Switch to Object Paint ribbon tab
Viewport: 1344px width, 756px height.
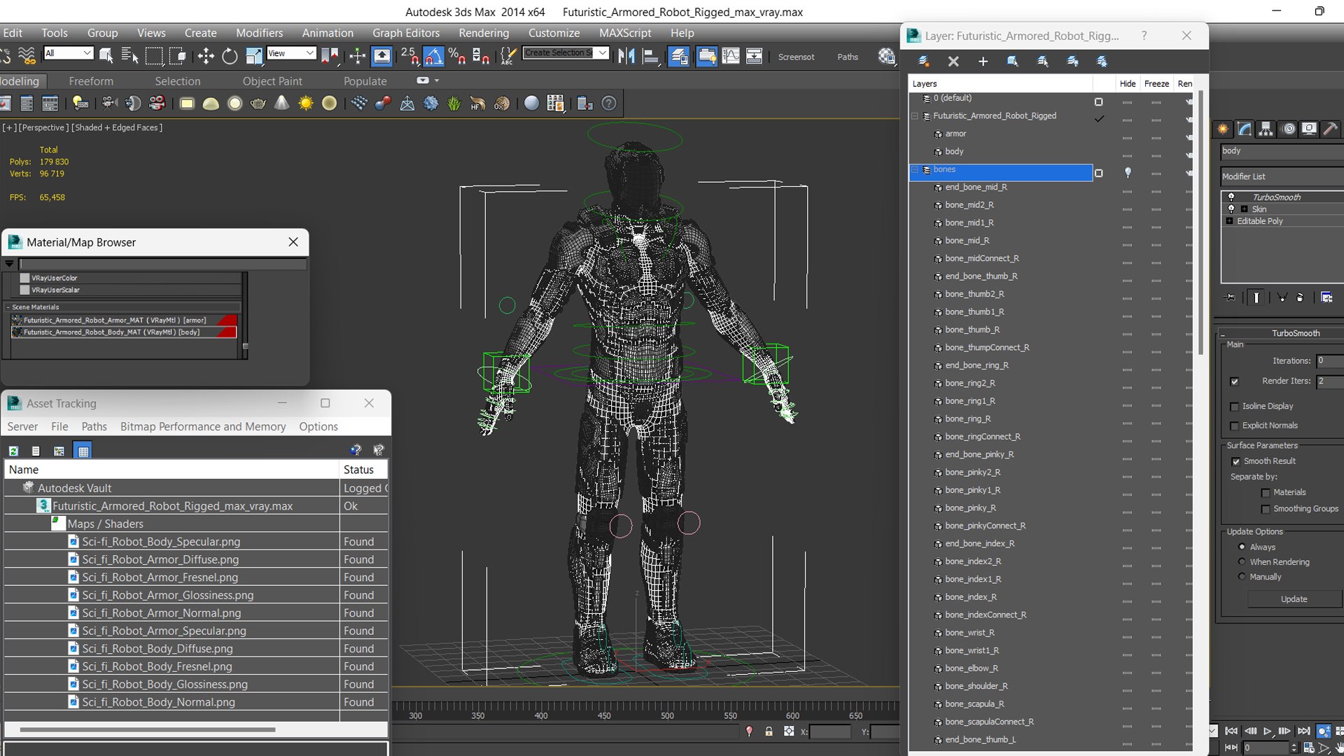272,81
